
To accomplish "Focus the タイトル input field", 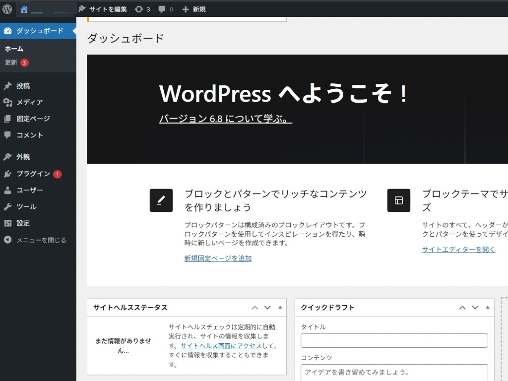I will (x=394, y=340).
